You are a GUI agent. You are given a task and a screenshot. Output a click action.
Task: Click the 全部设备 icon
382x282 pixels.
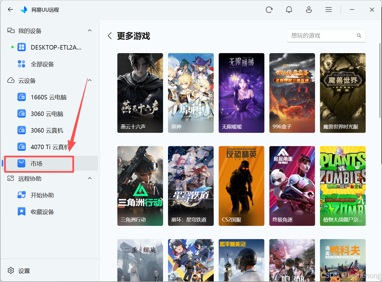21,64
